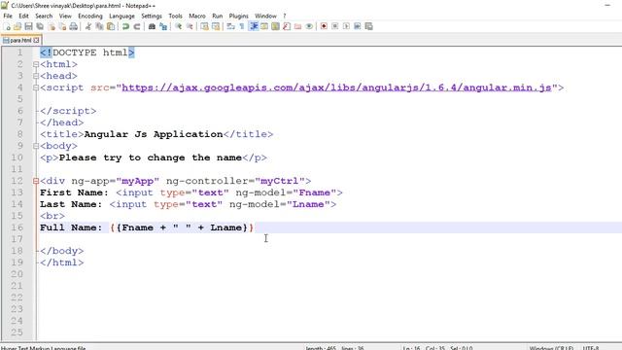Image resolution: width=622 pixels, height=350 pixels.
Task: Open the Replace dialog icon
Action: (x=163, y=26)
